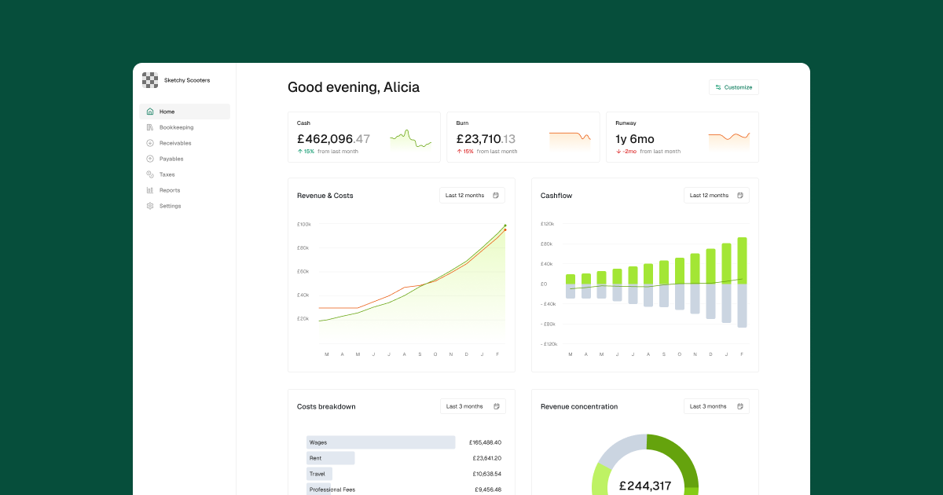Click the Taxes icon in sidebar

[150, 174]
